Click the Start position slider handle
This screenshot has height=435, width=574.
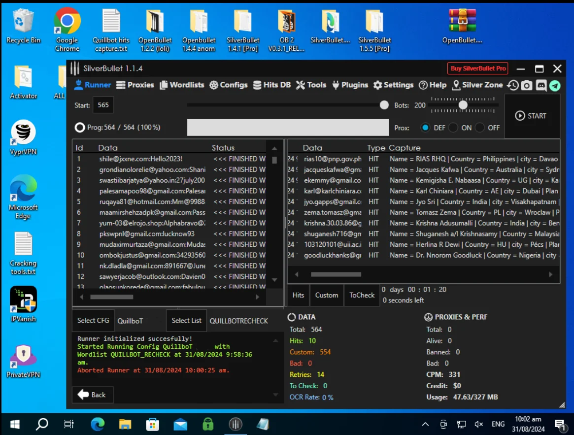point(384,105)
